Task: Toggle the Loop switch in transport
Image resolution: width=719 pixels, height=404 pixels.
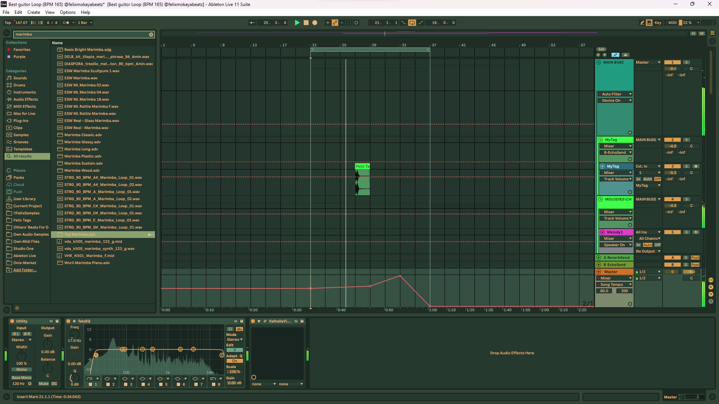Action: point(412,23)
